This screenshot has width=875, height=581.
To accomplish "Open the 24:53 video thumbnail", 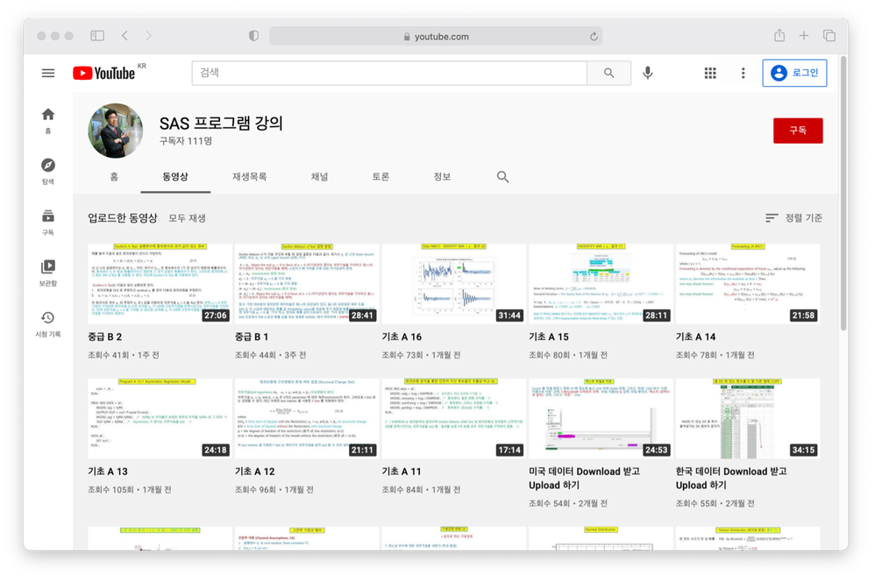I will (601, 418).
